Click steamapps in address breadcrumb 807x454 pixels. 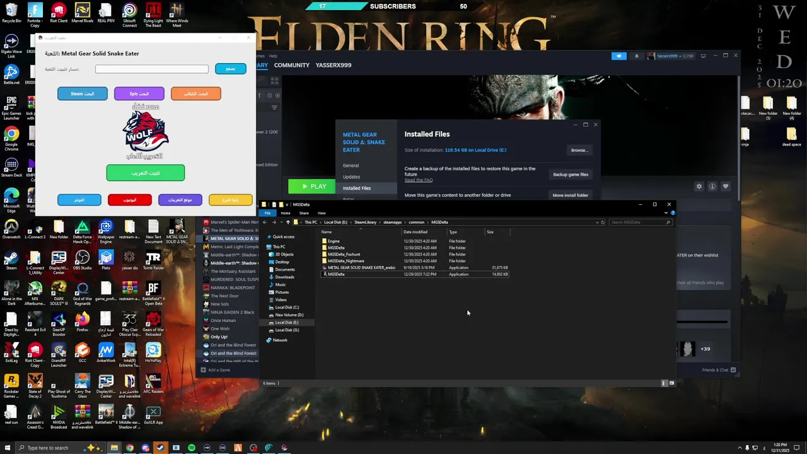(393, 222)
